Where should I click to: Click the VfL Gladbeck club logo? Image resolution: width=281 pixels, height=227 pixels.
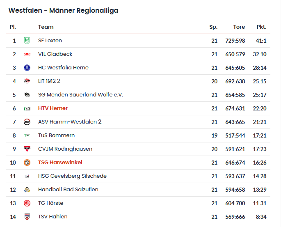(27, 54)
